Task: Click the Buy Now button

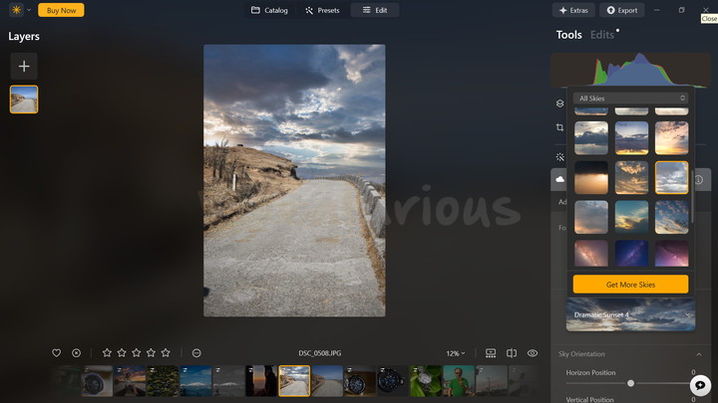Action: (61, 10)
